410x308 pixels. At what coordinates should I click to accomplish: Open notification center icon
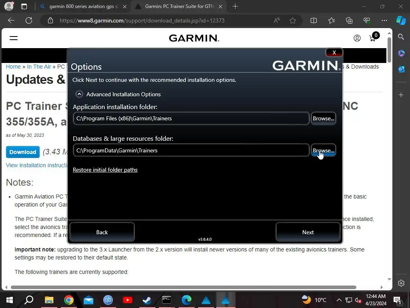[x=397, y=300]
